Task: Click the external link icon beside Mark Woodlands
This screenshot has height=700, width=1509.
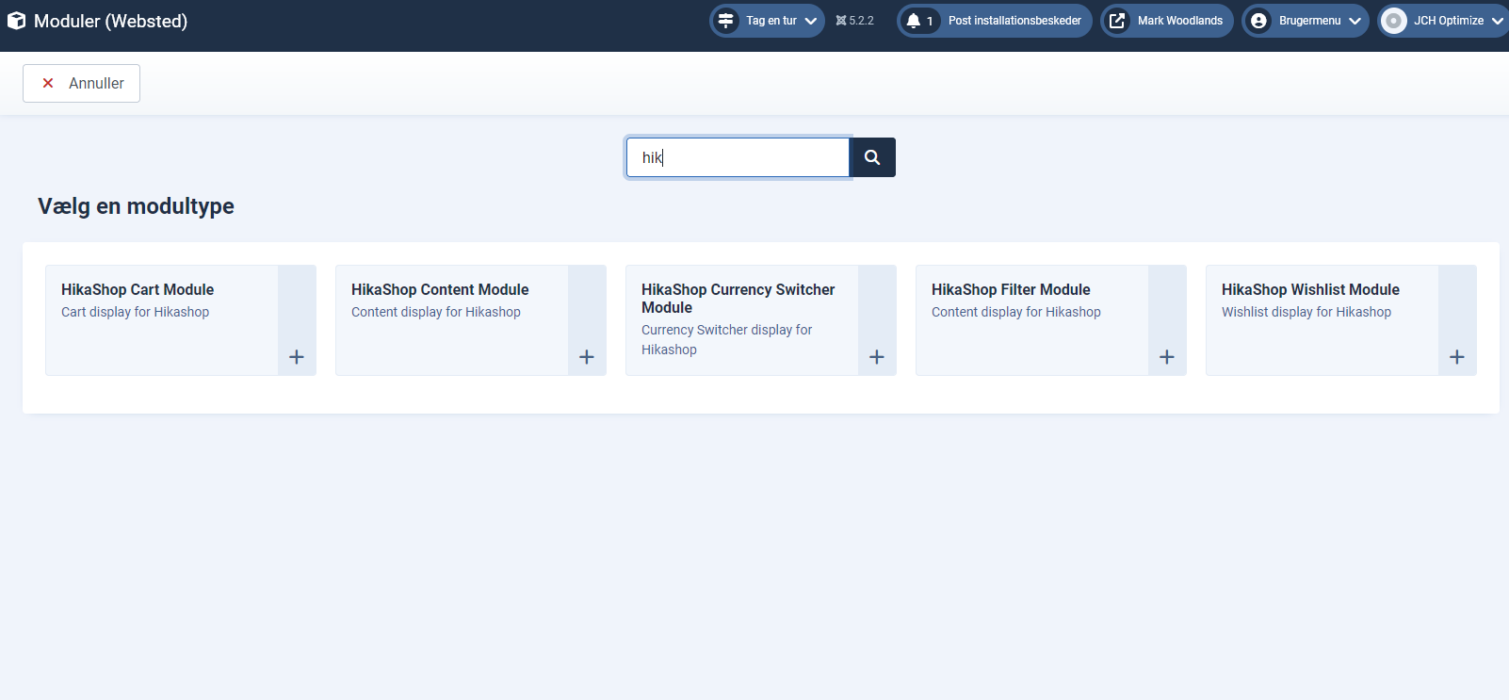Action: 1117,21
